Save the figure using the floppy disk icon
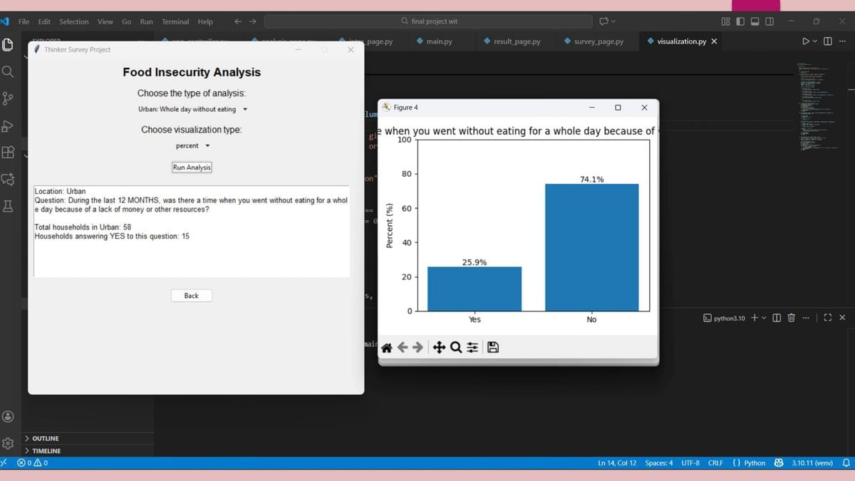This screenshot has height=481, width=855. (492, 348)
